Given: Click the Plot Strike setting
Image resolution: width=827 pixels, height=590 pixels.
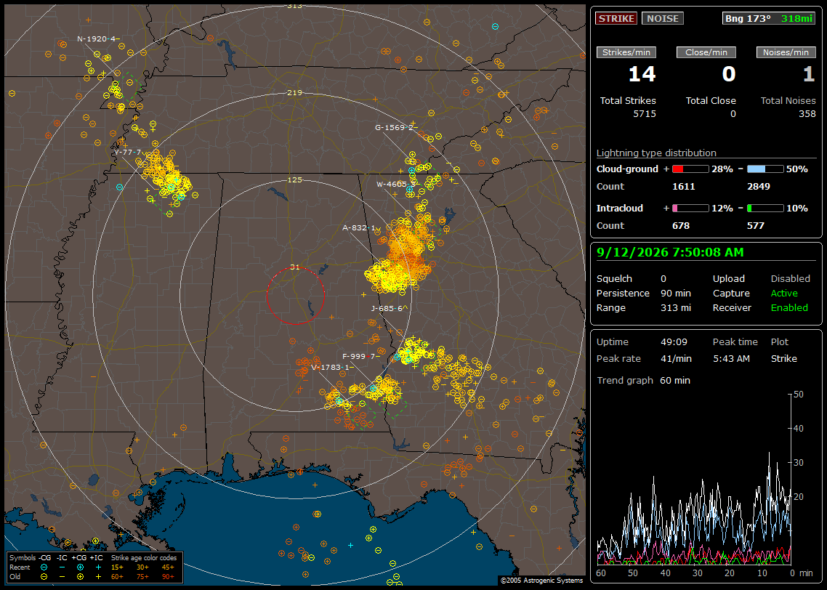Looking at the screenshot, I should tap(783, 358).
